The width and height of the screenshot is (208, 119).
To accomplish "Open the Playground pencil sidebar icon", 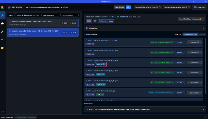I will [x=2, y=32].
